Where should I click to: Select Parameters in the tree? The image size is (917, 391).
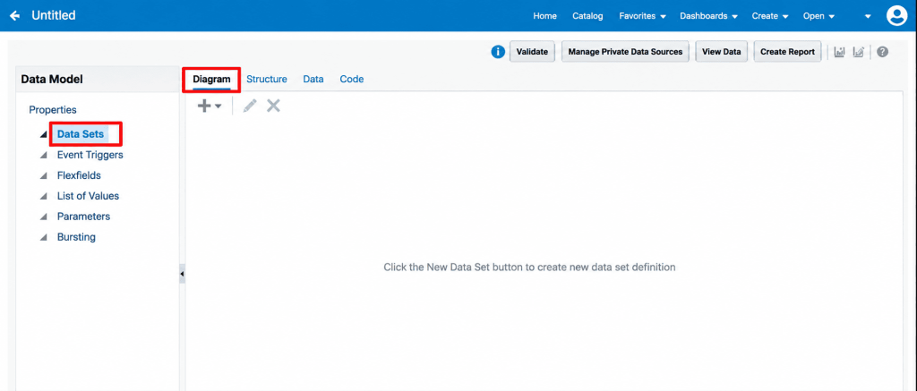click(x=83, y=217)
